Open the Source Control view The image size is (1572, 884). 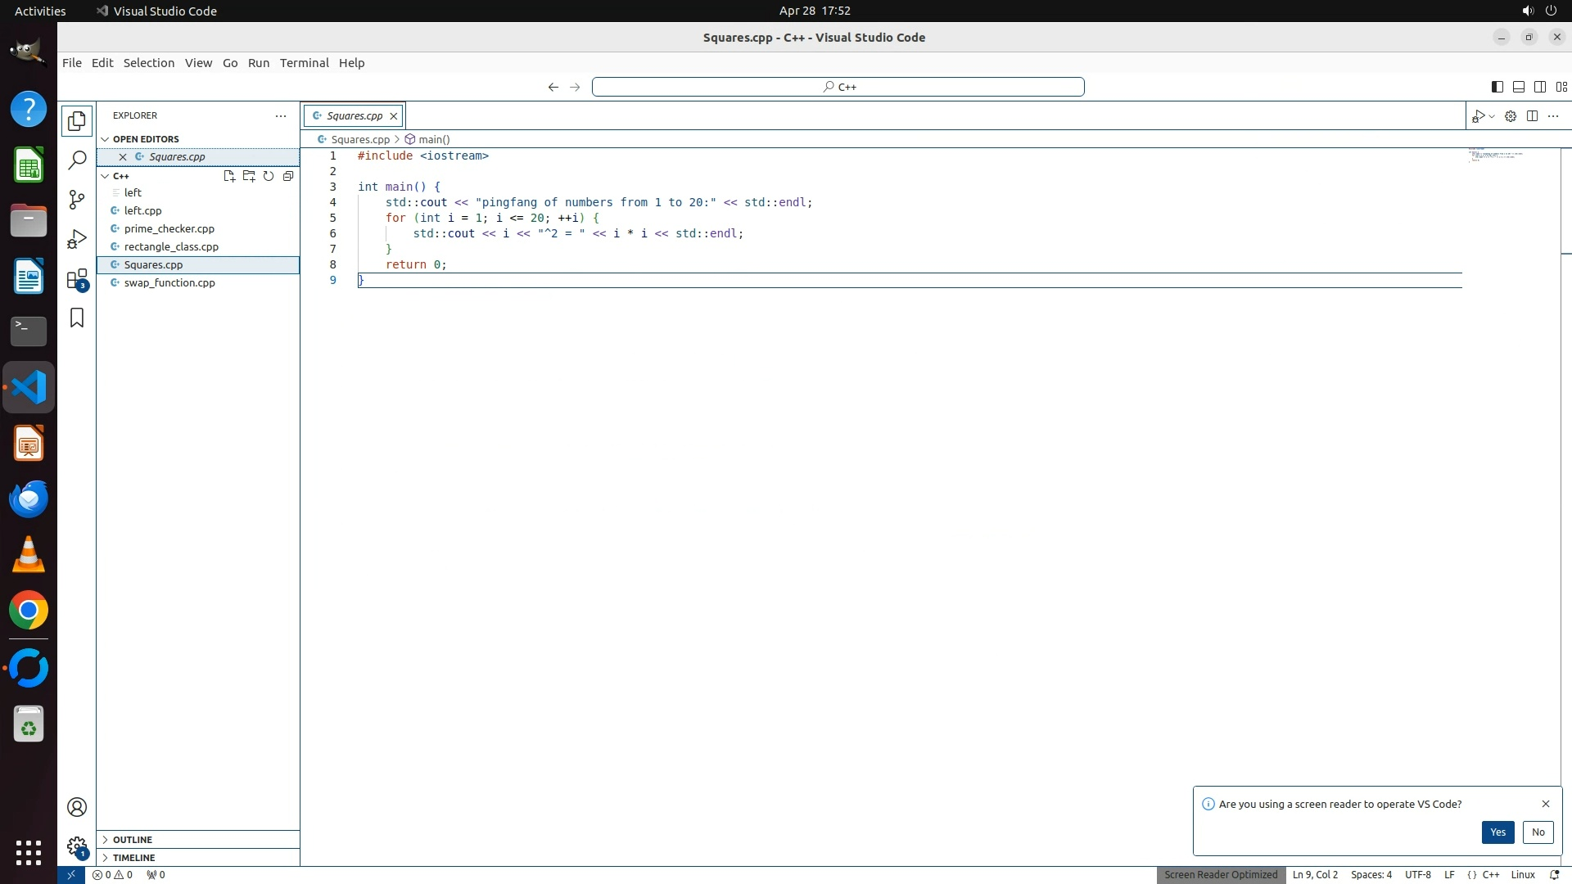tap(77, 200)
